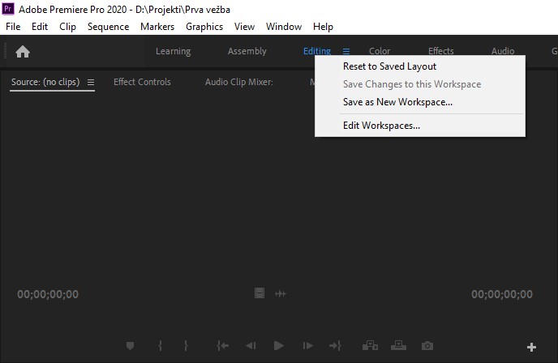Switch to the Effects workspace
The height and width of the screenshot is (363, 558).
441,52
